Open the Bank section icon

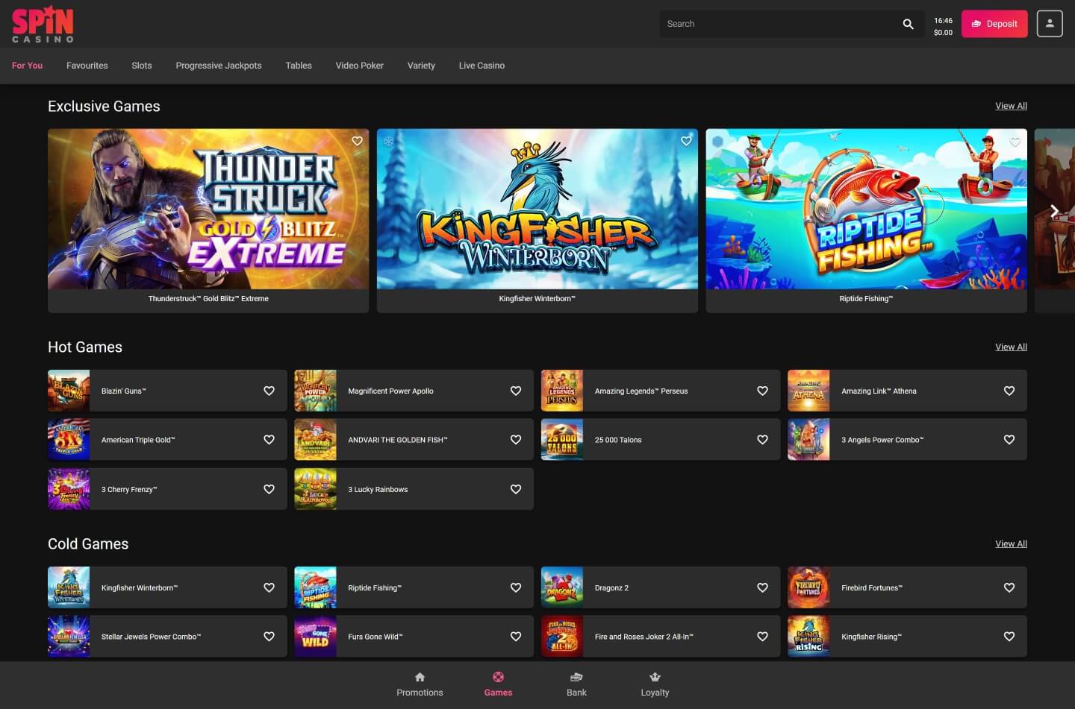(x=576, y=677)
